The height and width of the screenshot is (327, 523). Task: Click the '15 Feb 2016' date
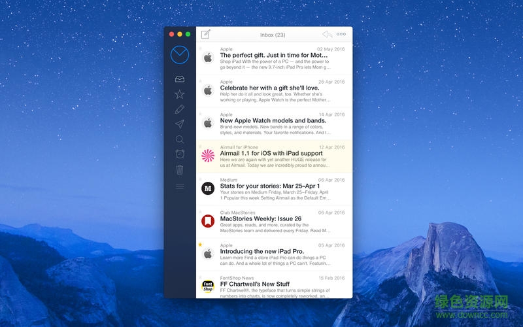pos(331,278)
